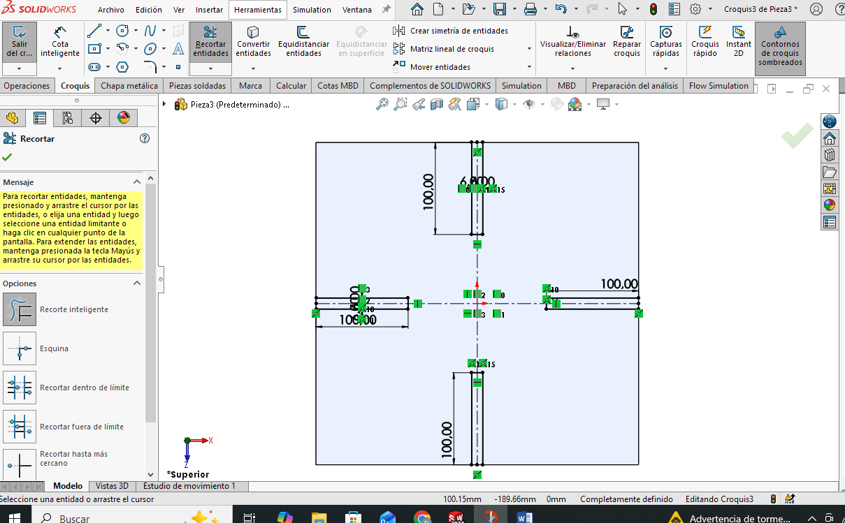The height and width of the screenshot is (523, 845).
Task: Open Configuration Manager panel tab
Action: [x=68, y=117]
